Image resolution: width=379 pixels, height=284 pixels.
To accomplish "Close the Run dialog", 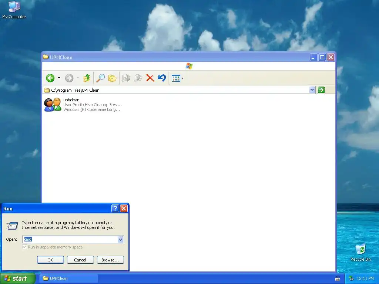I will (124, 208).
